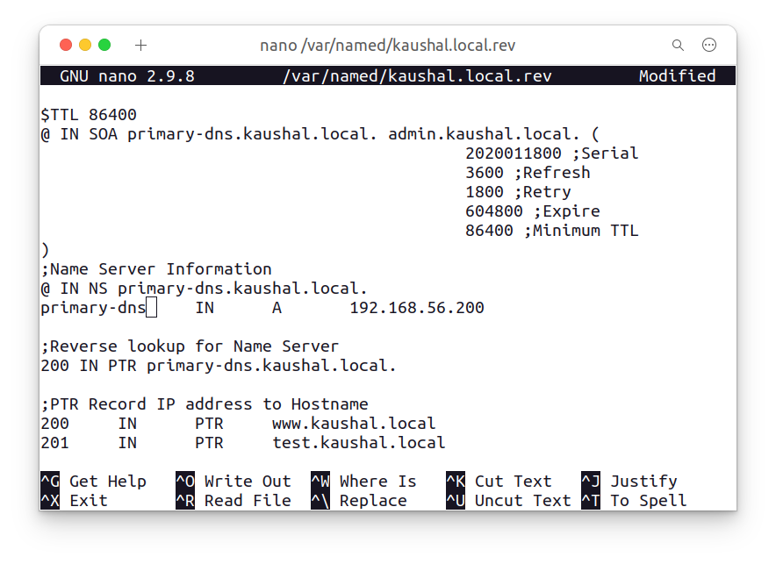
Task: Open Where Is to search the document
Action: pos(378,481)
